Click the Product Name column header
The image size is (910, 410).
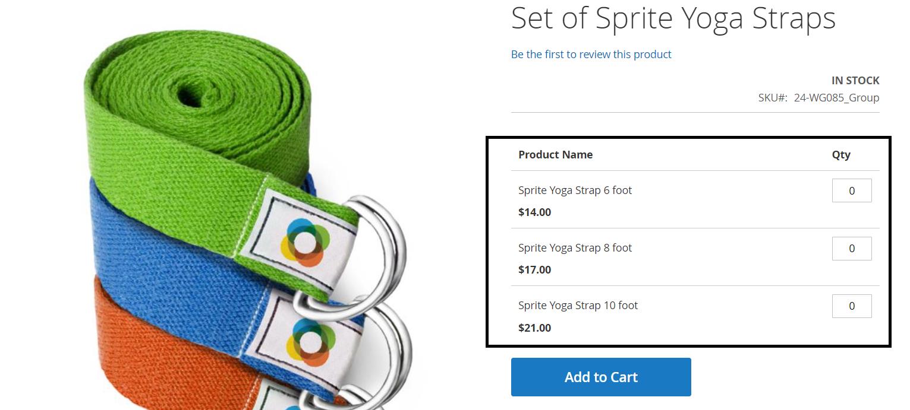coord(555,155)
